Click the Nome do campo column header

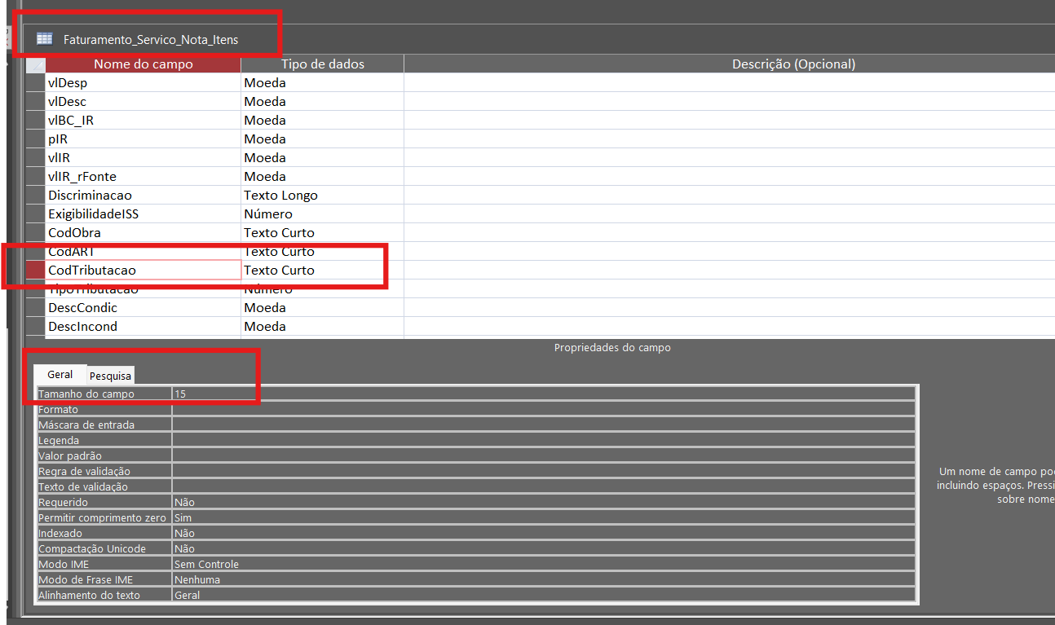point(143,64)
